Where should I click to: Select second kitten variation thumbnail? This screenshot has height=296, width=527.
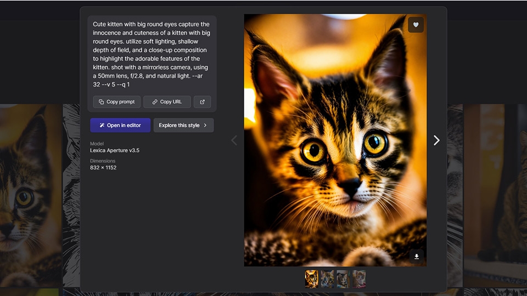(x=327, y=279)
